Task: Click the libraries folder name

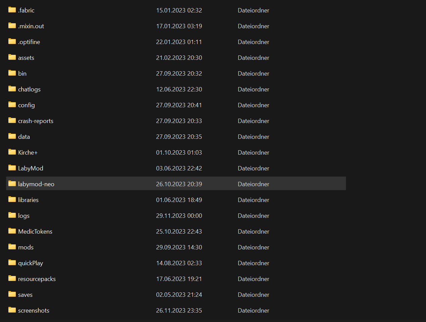Action: coord(28,200)
